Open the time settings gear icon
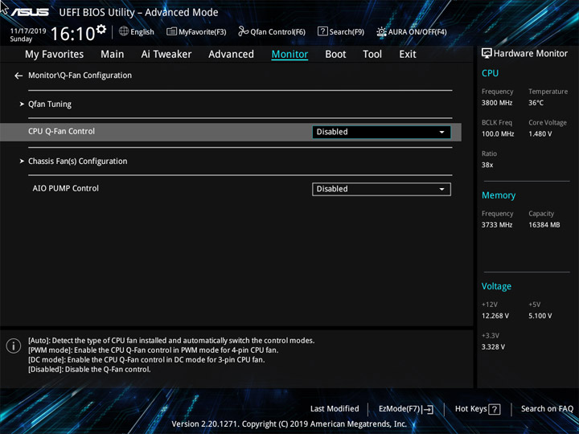 coord(101,29)
